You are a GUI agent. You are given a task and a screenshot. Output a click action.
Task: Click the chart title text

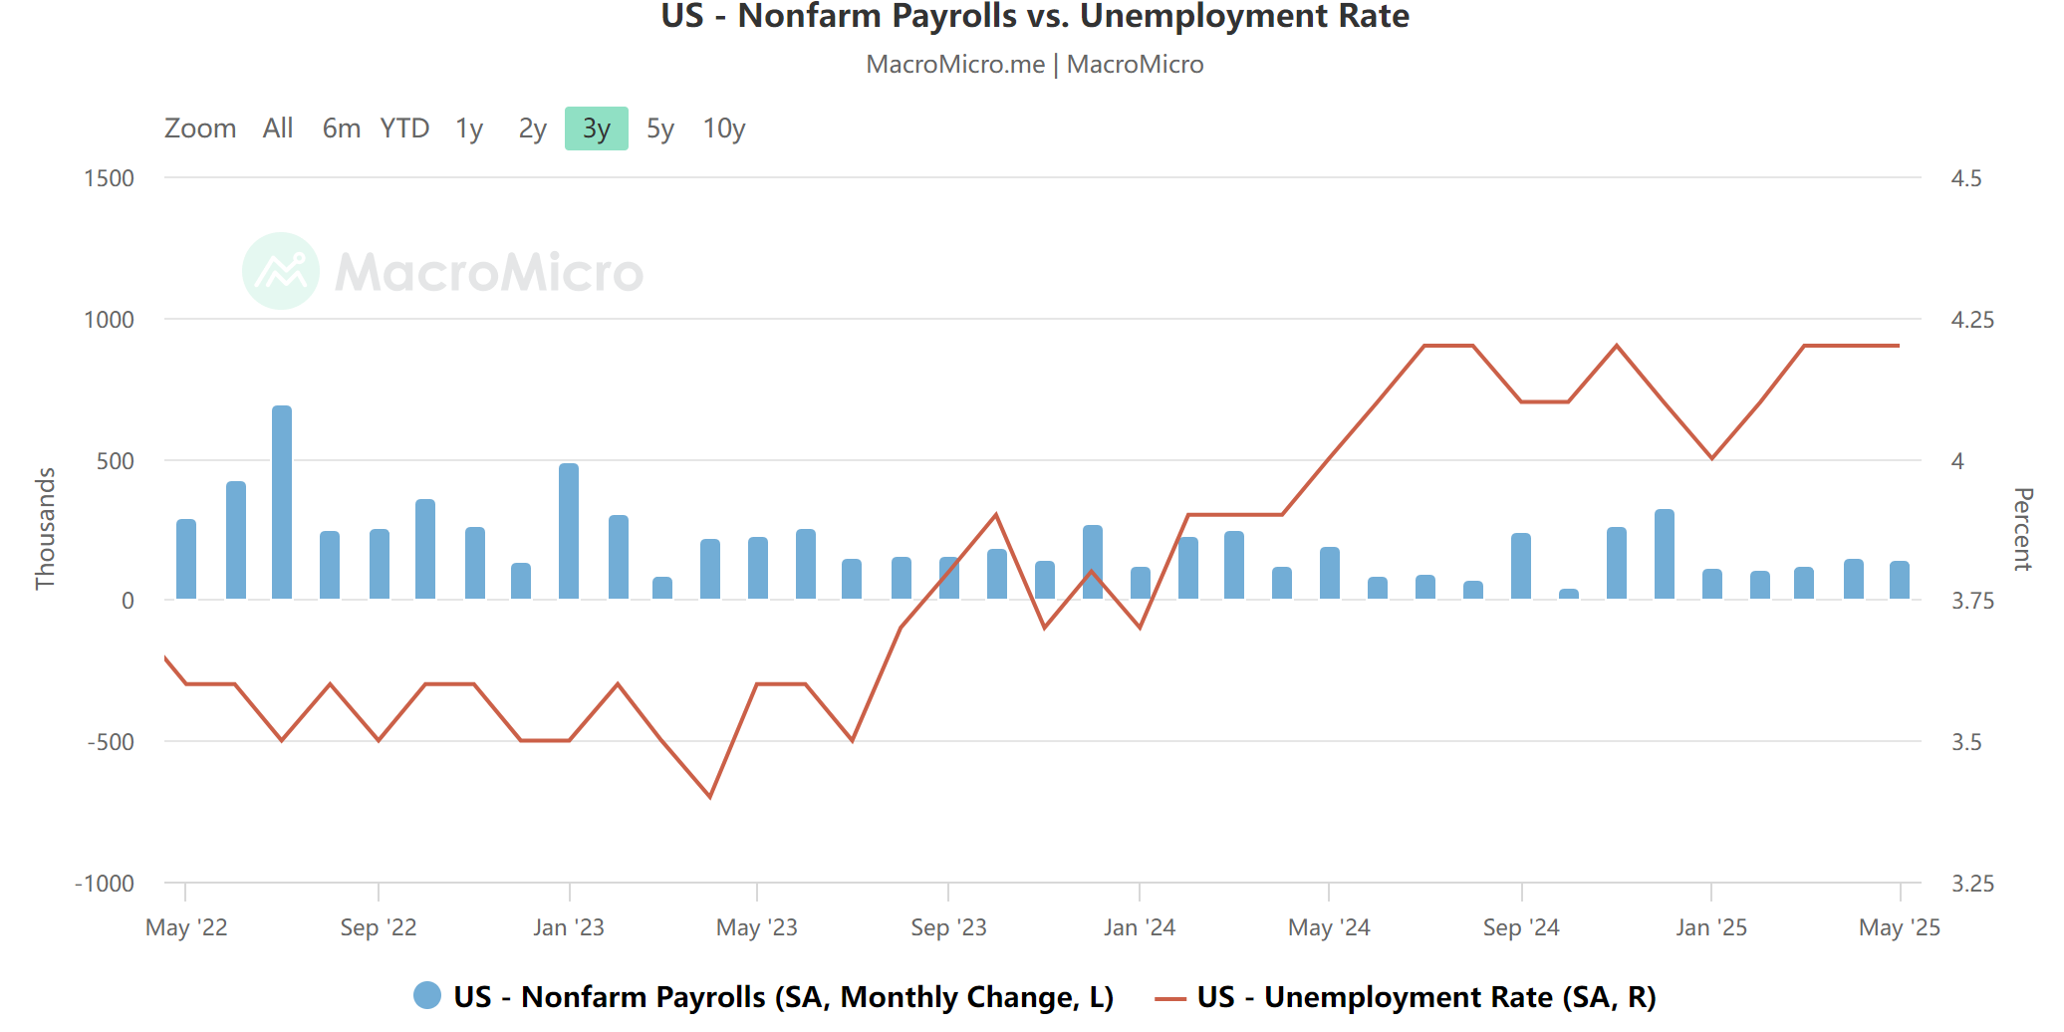[x=1035, y=17]
